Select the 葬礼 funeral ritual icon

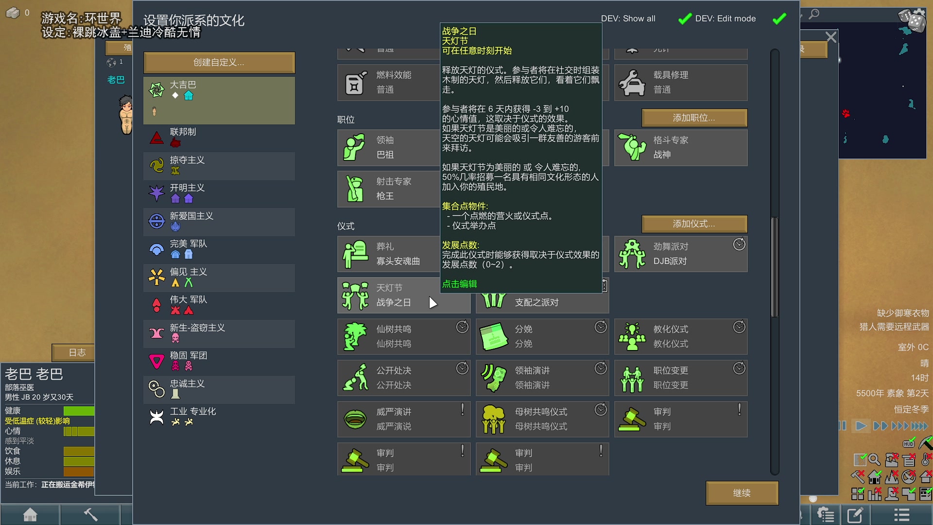(356, 253)
